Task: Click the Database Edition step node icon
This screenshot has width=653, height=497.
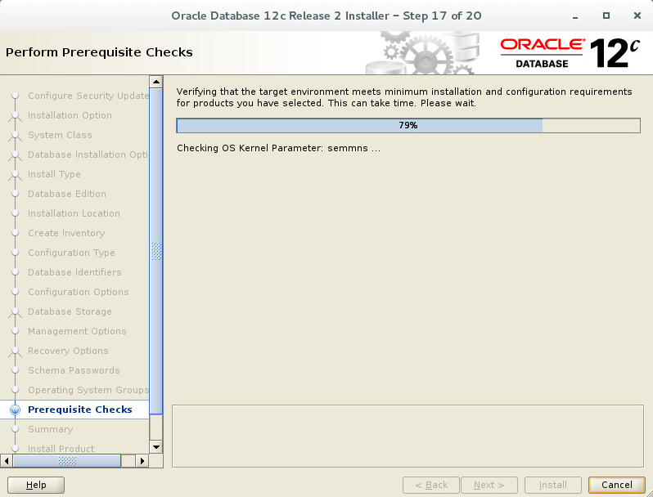Action: click(15, 194)
